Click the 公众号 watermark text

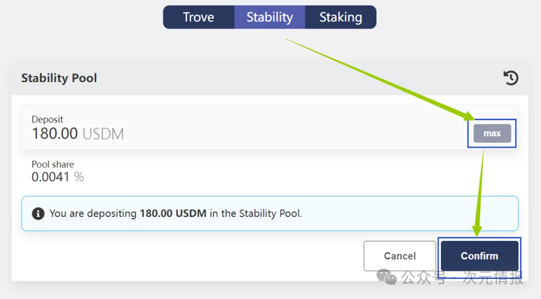424,277
